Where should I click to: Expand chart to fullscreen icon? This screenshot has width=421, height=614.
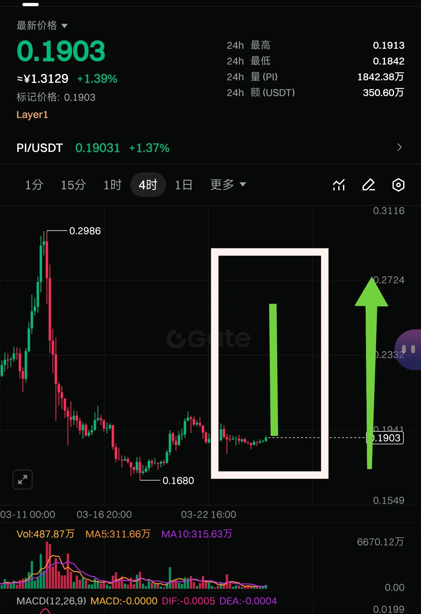pos(23,479)
